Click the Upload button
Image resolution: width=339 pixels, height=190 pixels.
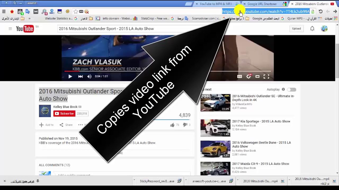point(296,28)
